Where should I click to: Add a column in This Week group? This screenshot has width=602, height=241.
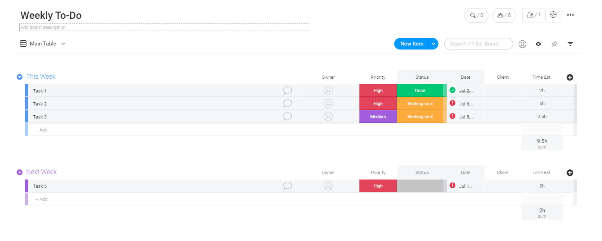pos(570,77)
